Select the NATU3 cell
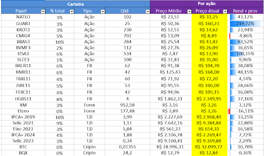The height and width of the screenshot is (156, 264). coord(23,17)
